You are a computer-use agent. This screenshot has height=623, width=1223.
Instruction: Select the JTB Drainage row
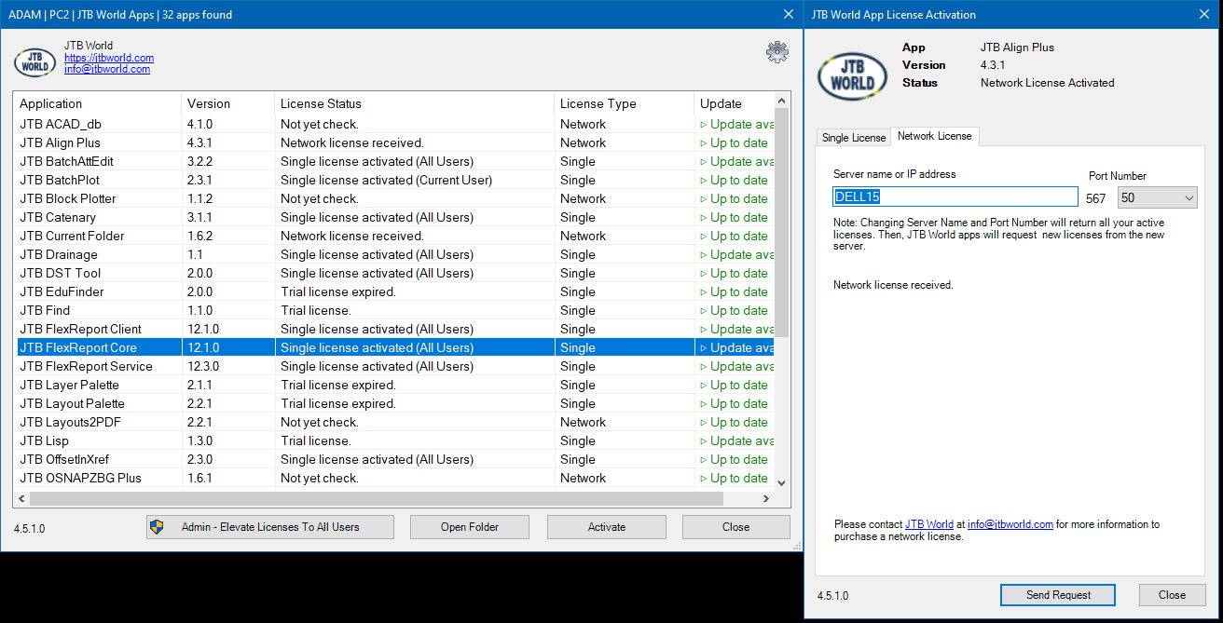click(x=394, y=254)
